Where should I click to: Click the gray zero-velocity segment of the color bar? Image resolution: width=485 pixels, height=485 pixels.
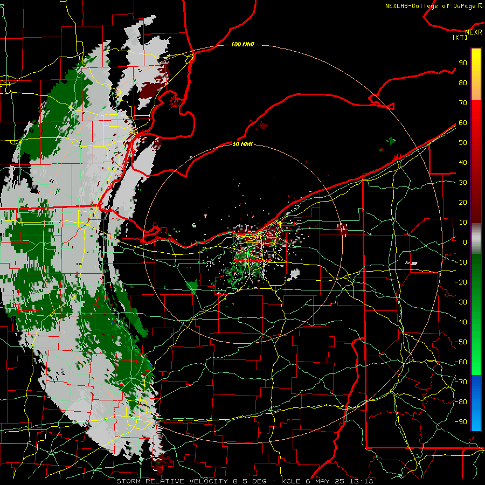click(x=476, y=239)
